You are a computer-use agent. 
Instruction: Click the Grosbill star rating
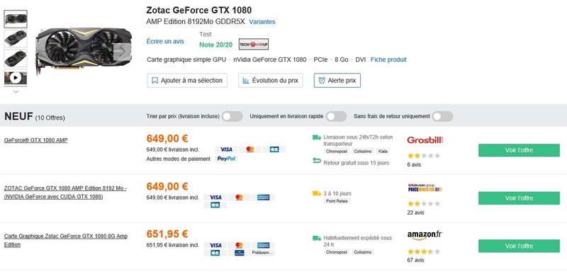[424, 156]
